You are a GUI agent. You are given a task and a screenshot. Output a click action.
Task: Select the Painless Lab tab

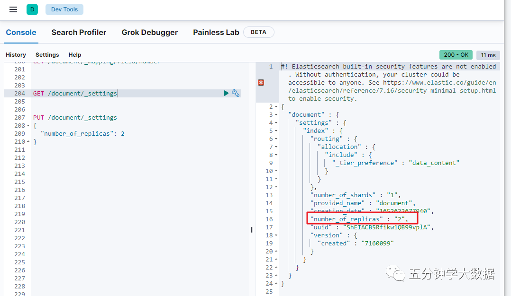point(216,33)
